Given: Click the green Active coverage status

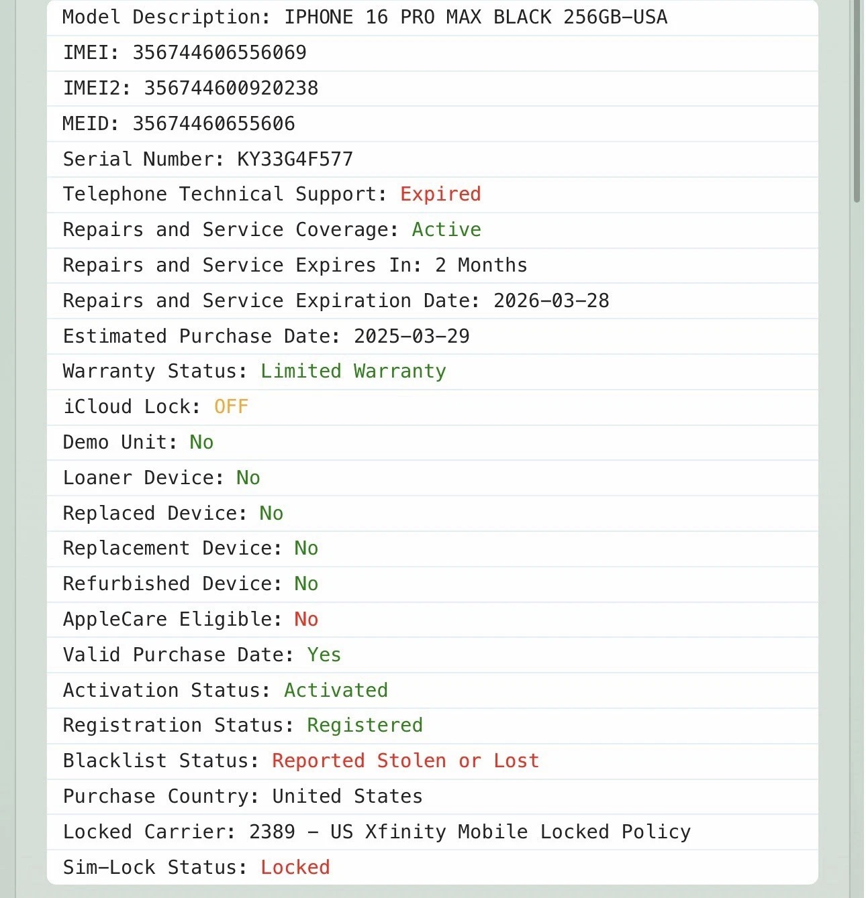Looking at the screenshot, I should click(446, 229).
